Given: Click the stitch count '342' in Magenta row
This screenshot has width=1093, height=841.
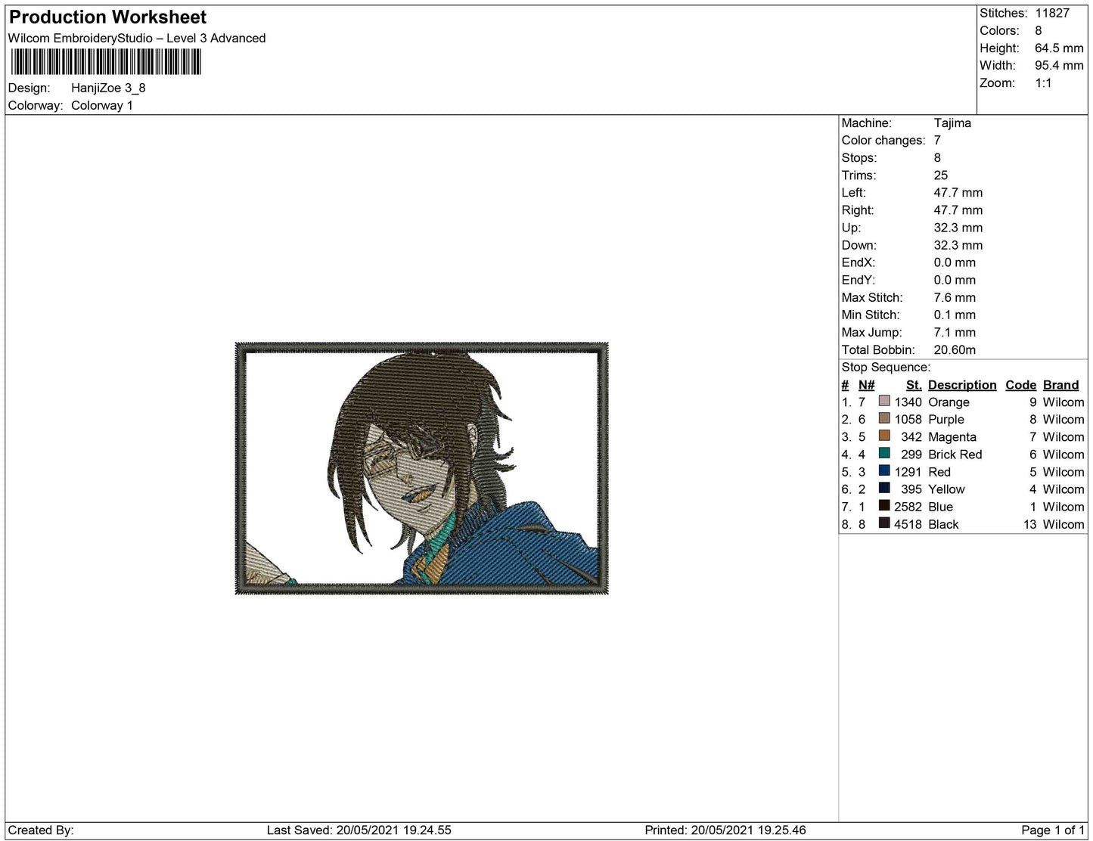Looking at the screenshot, I should point(911,437).
